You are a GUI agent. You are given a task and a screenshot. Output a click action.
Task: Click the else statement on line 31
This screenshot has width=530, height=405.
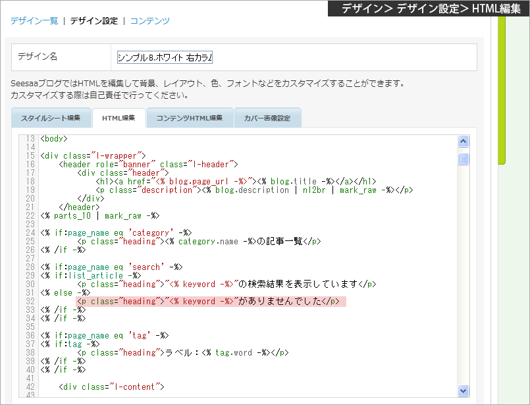(x=65, y=293)
